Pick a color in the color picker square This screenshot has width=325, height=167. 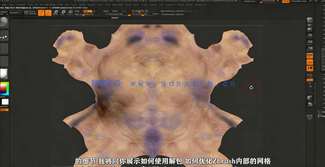[4, 89]
